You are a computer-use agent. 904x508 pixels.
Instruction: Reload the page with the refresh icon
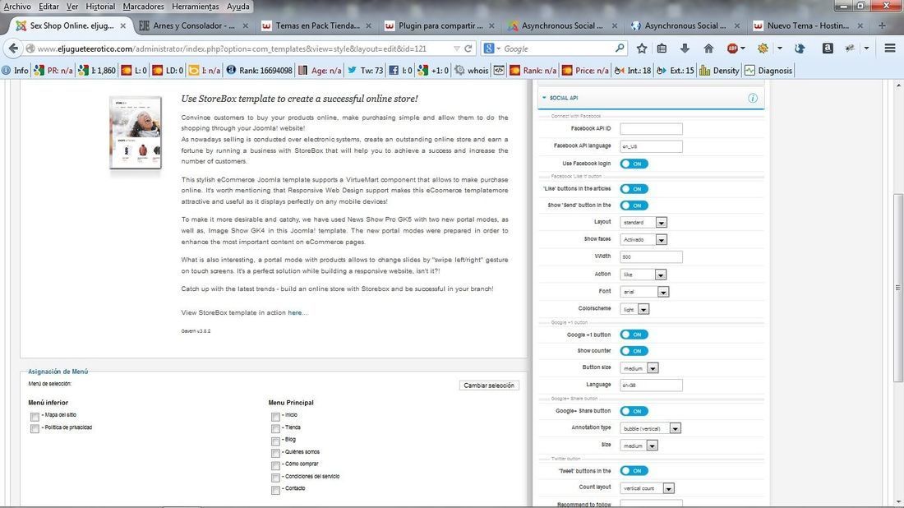tap(468, 49)
